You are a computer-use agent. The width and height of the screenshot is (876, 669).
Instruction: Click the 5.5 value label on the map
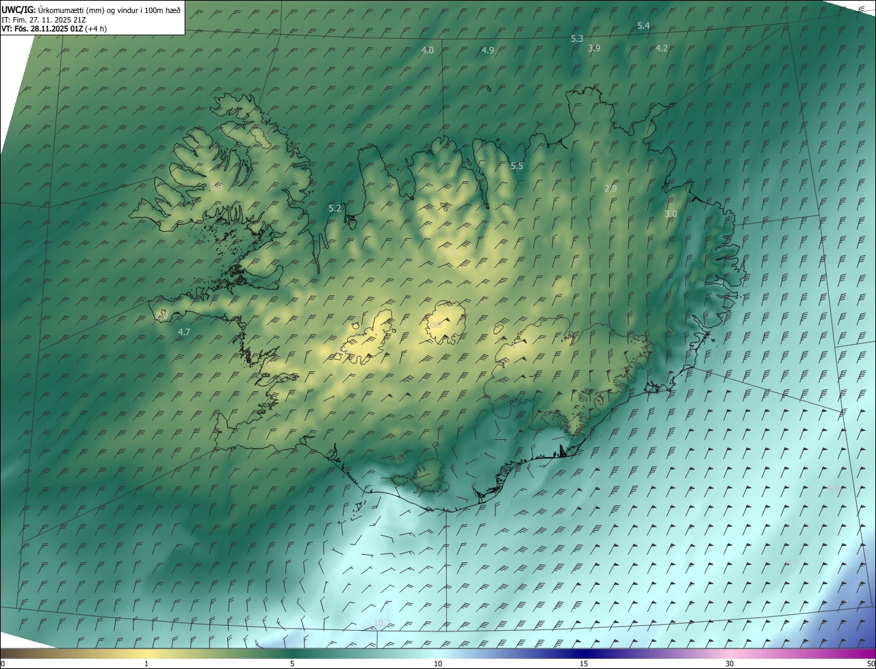click(517, 166)
